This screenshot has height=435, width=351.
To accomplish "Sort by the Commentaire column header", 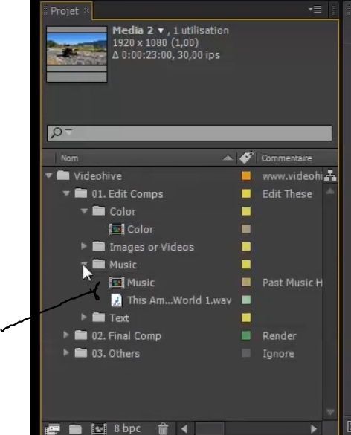I will pyautogui.click(x=286, y=158).
